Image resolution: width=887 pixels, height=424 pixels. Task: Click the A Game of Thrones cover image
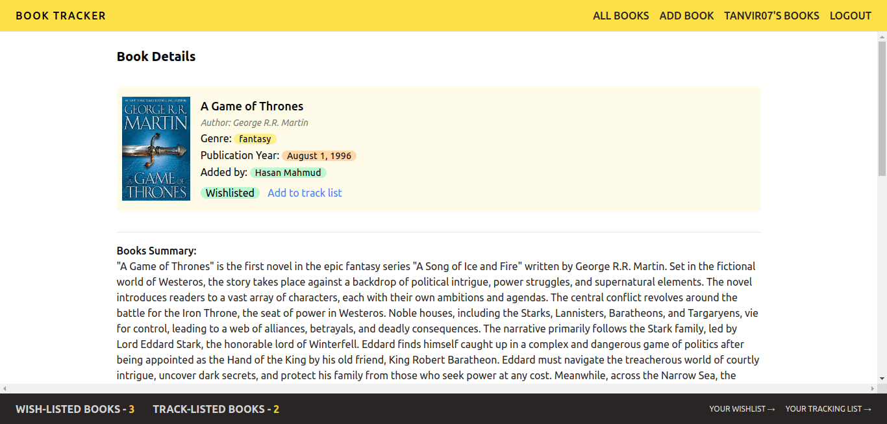tap(156, 149)
